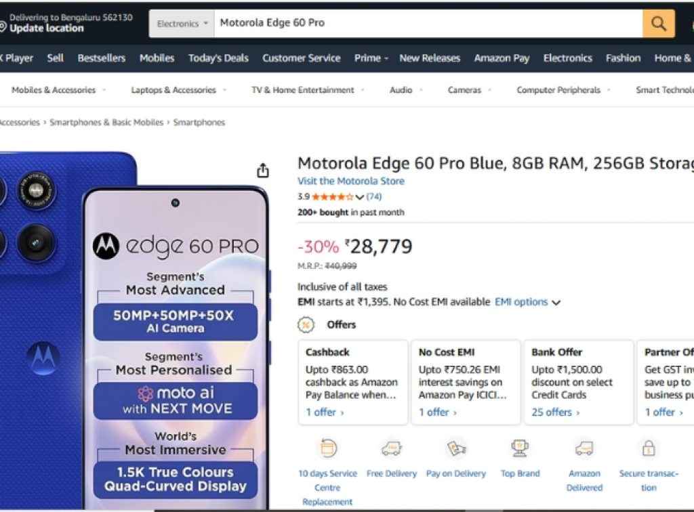Expand the EMI options chevron
This screenshot has height=512, width=694.
556,303
